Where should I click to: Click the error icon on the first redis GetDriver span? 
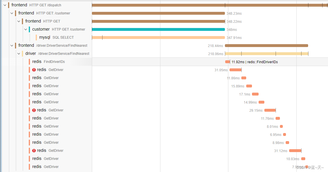point(34,70)
